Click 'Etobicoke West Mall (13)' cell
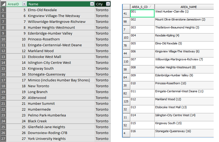The image size is (219, 142). pos(184,109)
